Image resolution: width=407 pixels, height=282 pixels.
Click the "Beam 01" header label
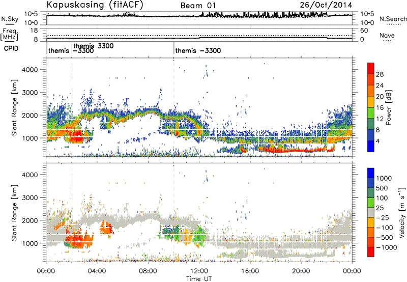tap(198, 6)
